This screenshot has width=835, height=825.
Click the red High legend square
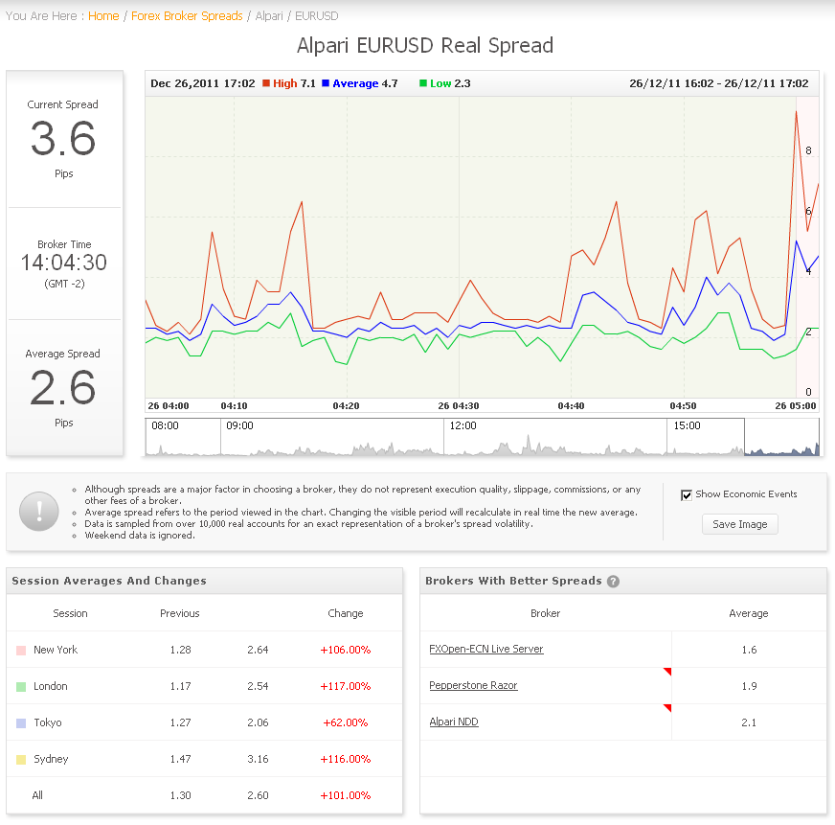tap(266, 83)
